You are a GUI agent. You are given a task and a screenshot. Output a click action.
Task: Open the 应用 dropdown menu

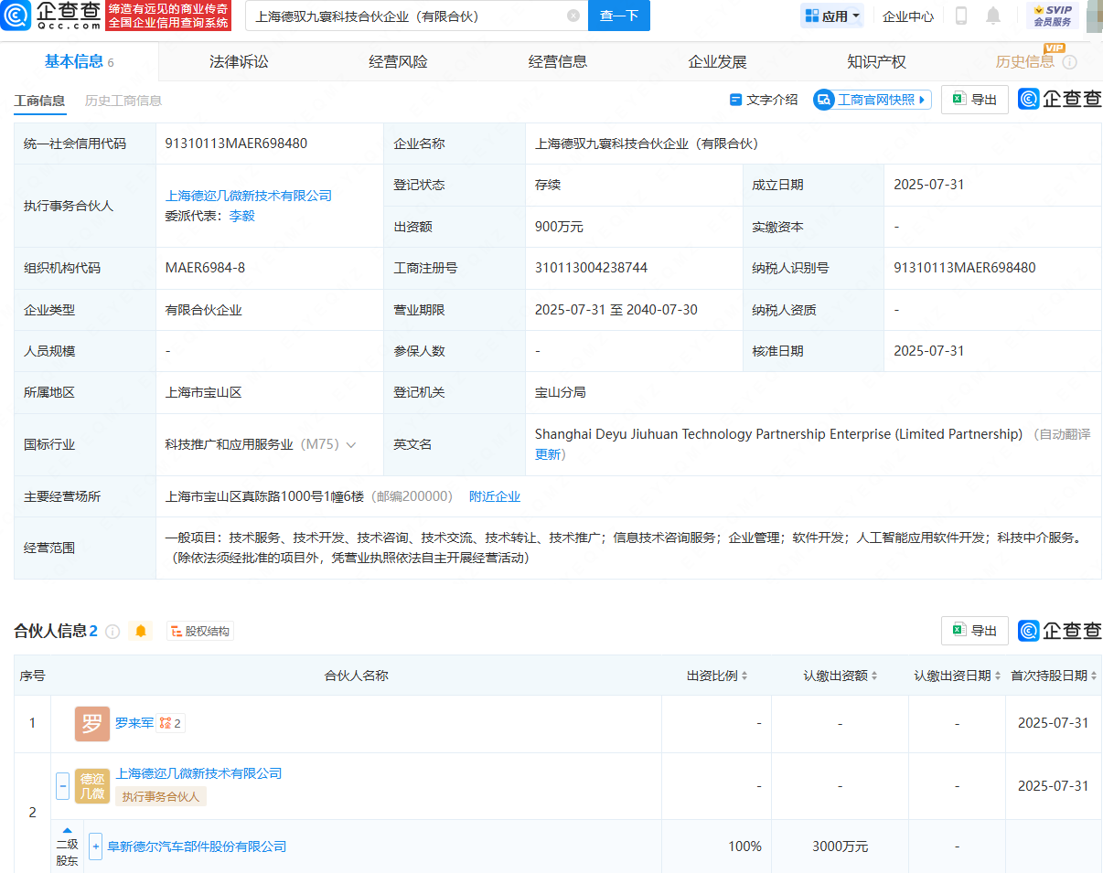(832, 16)
